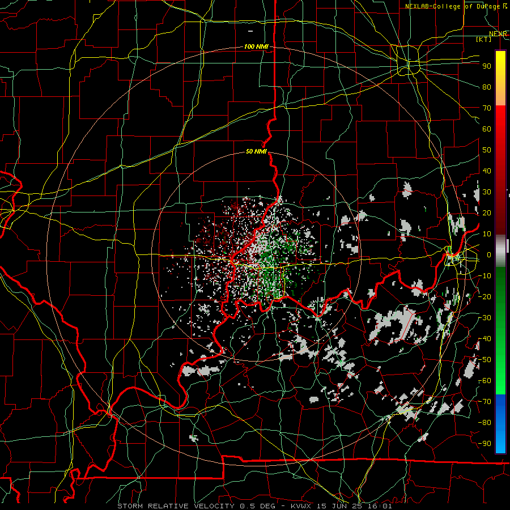Click the 90 value on the velocity scale
Viewport: 510px width, 510px height.
click(487, 66)
